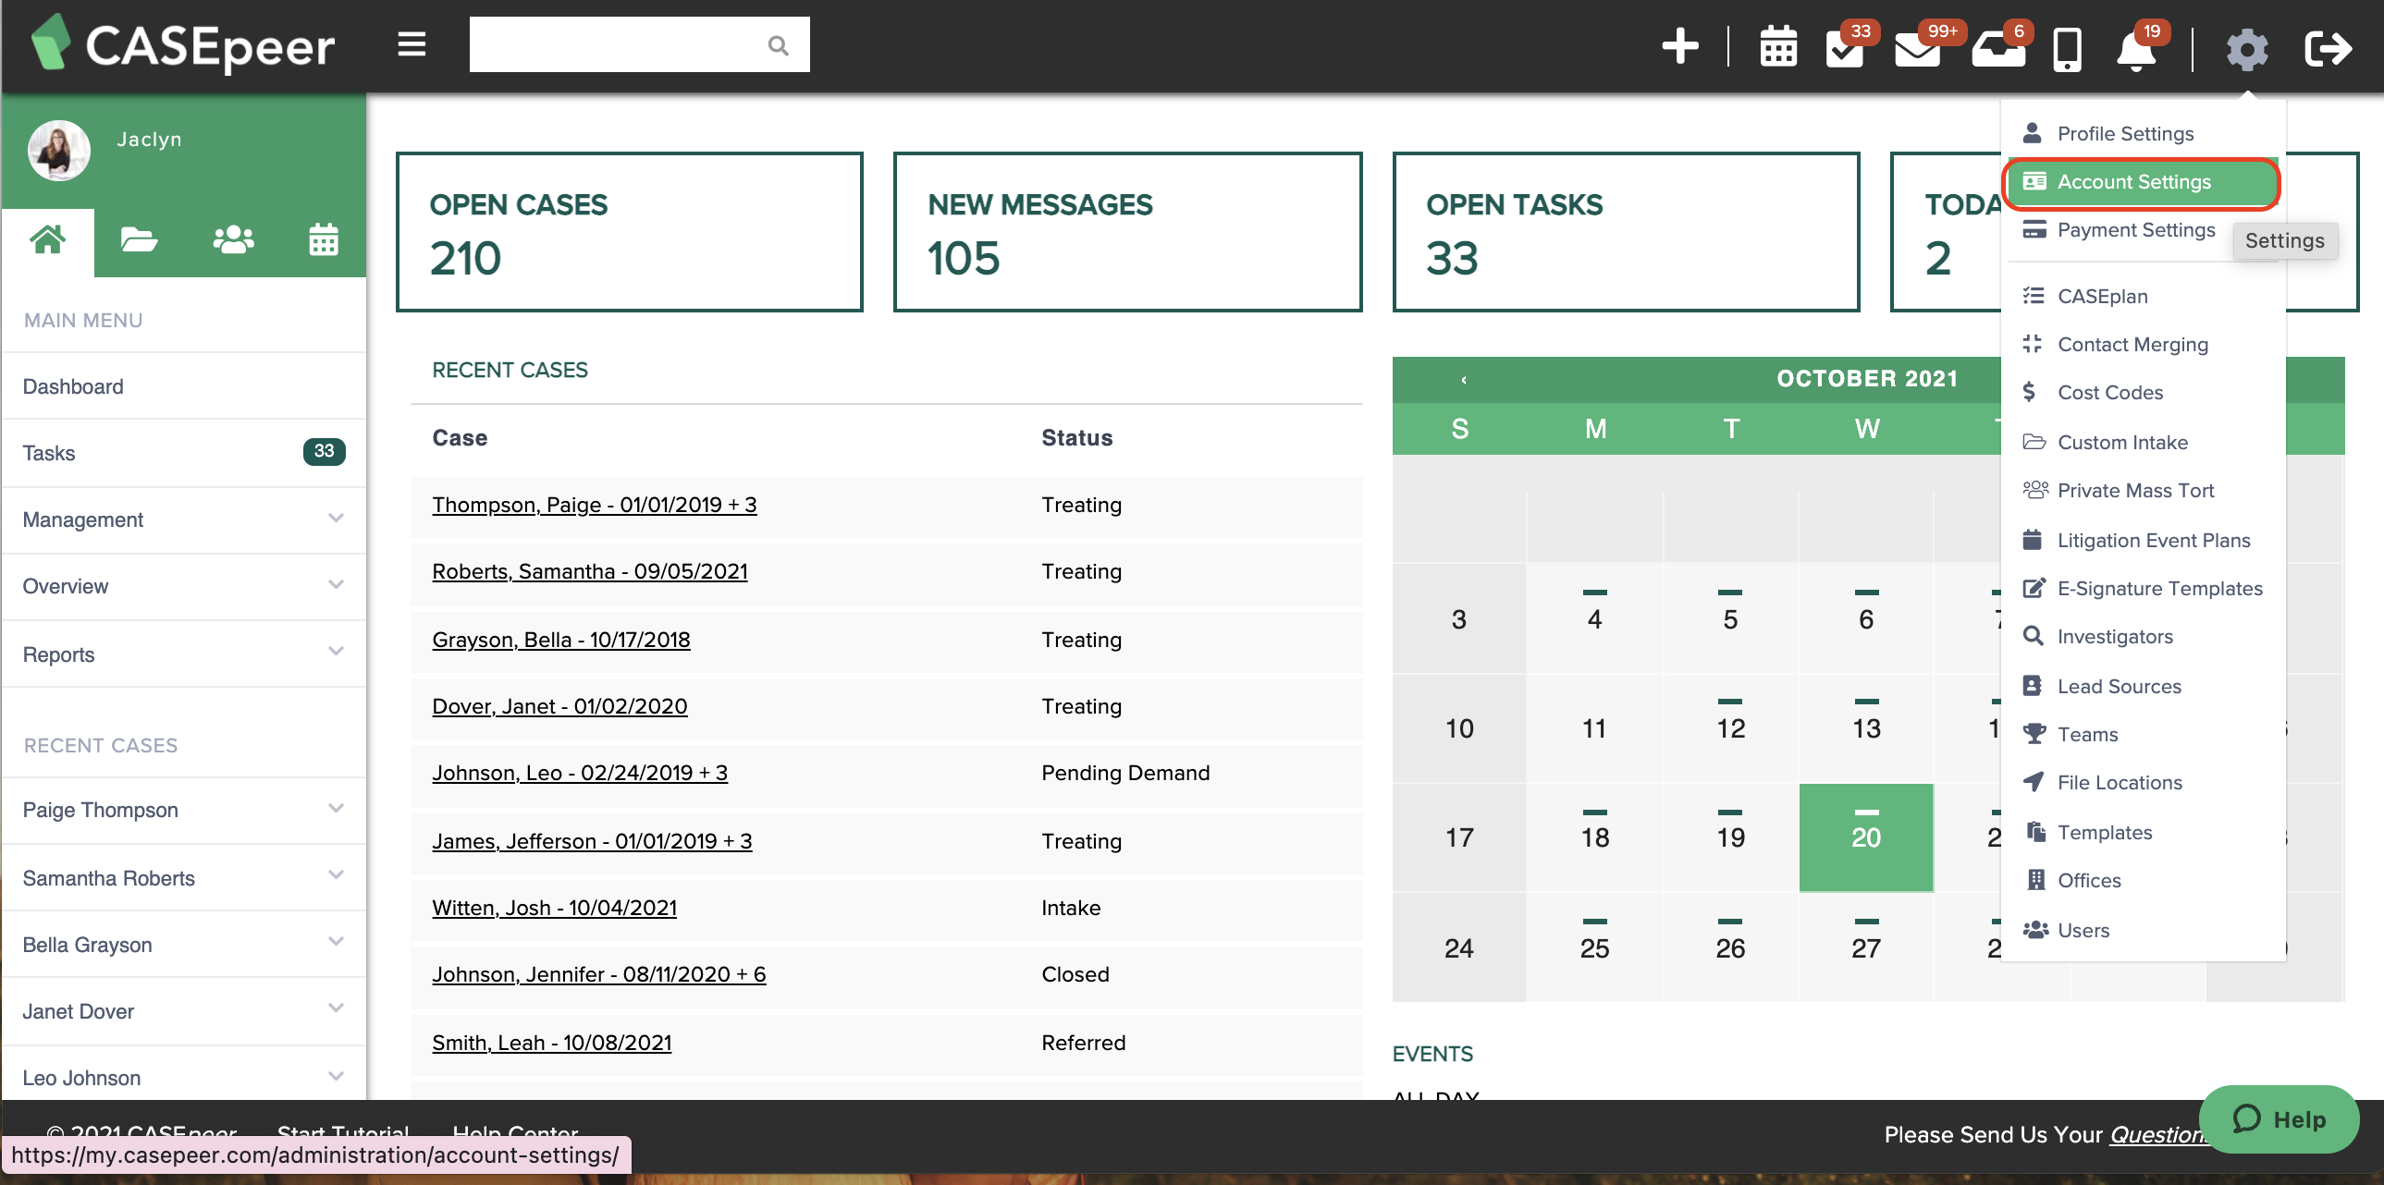The height and width of the screenshot is (1185, 2384).
Task: Open the notifications bell with 19 badge
Action: coord(2138,51)
